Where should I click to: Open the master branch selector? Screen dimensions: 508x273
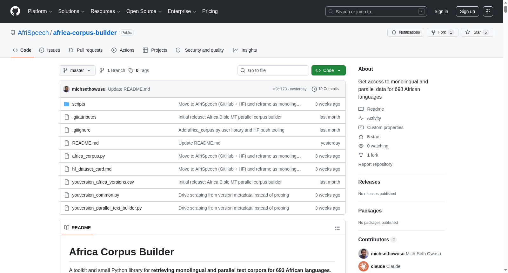[77, 70]
